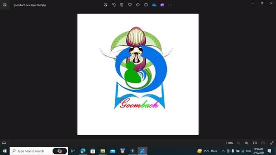
Task: Click the 100% zoom level value
Action: [229, 143]
